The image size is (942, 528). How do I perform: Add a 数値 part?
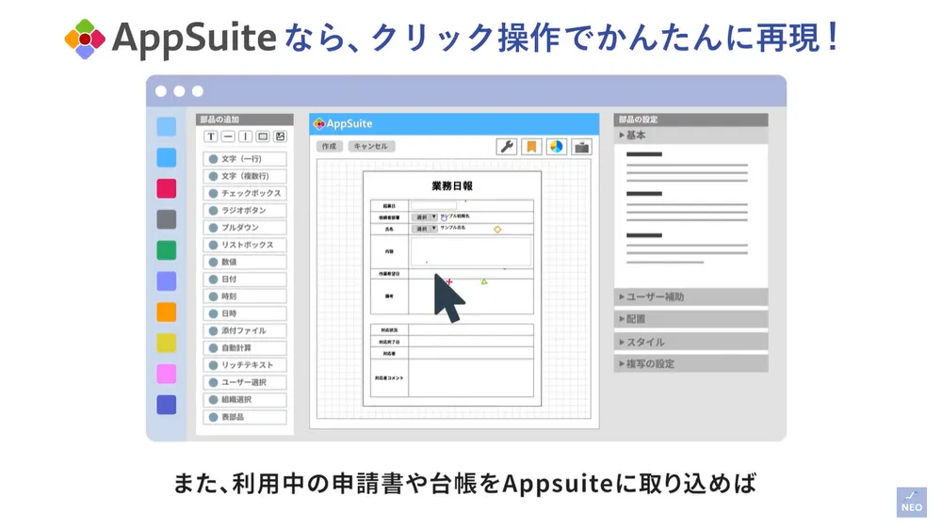[x=245, y=263]
